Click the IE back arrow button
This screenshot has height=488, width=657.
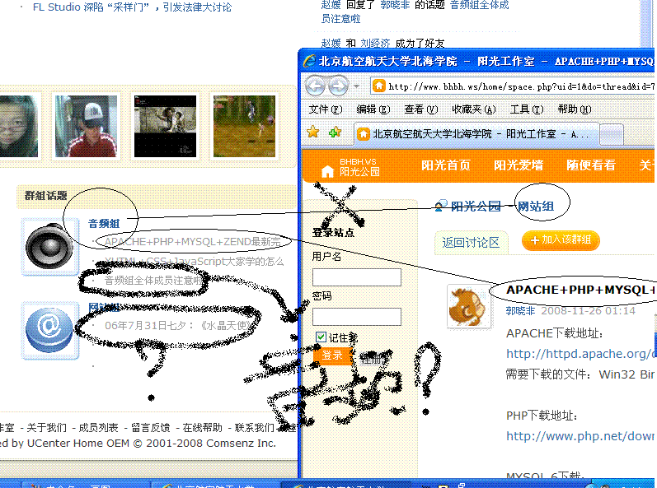[315, 86]
